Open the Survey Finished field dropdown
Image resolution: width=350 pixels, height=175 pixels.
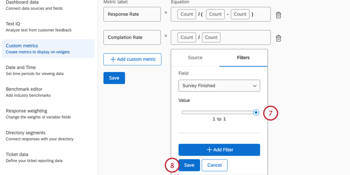219,86
